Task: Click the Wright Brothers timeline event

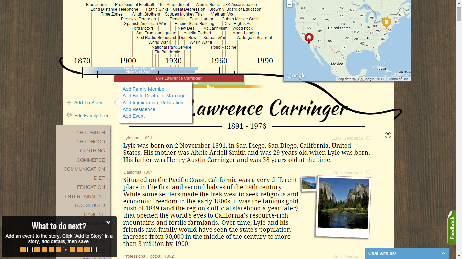Action: (146, 14)
